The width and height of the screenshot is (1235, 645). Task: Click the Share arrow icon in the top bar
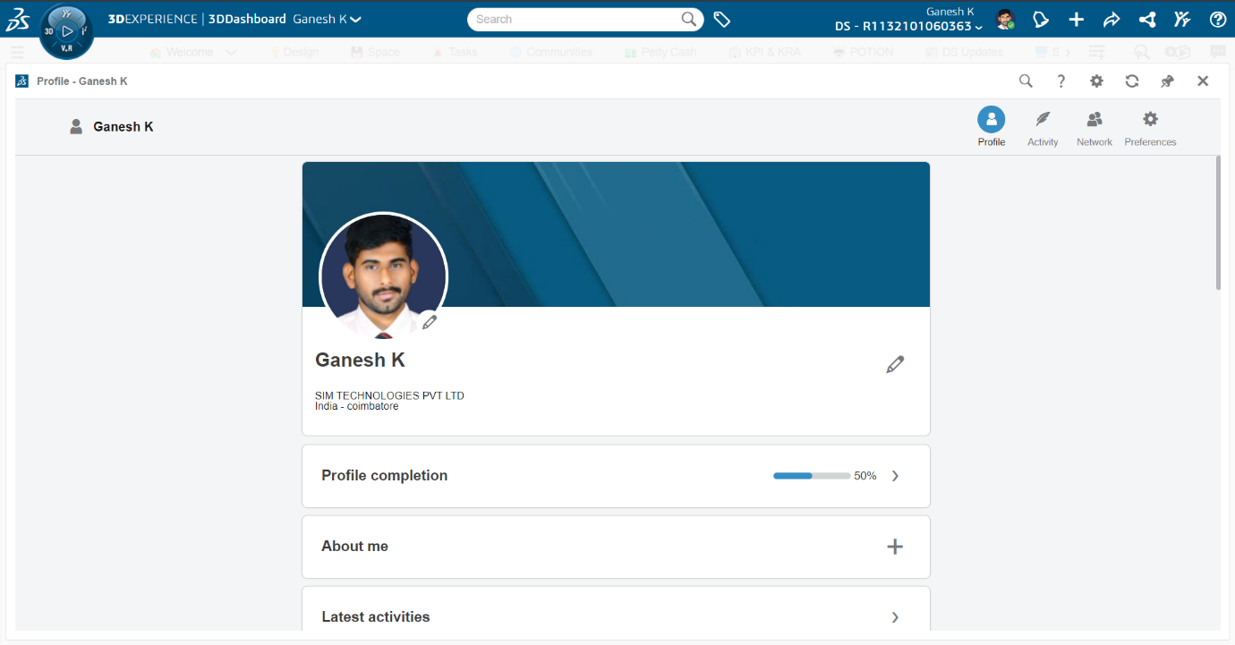pos(1111,20)
